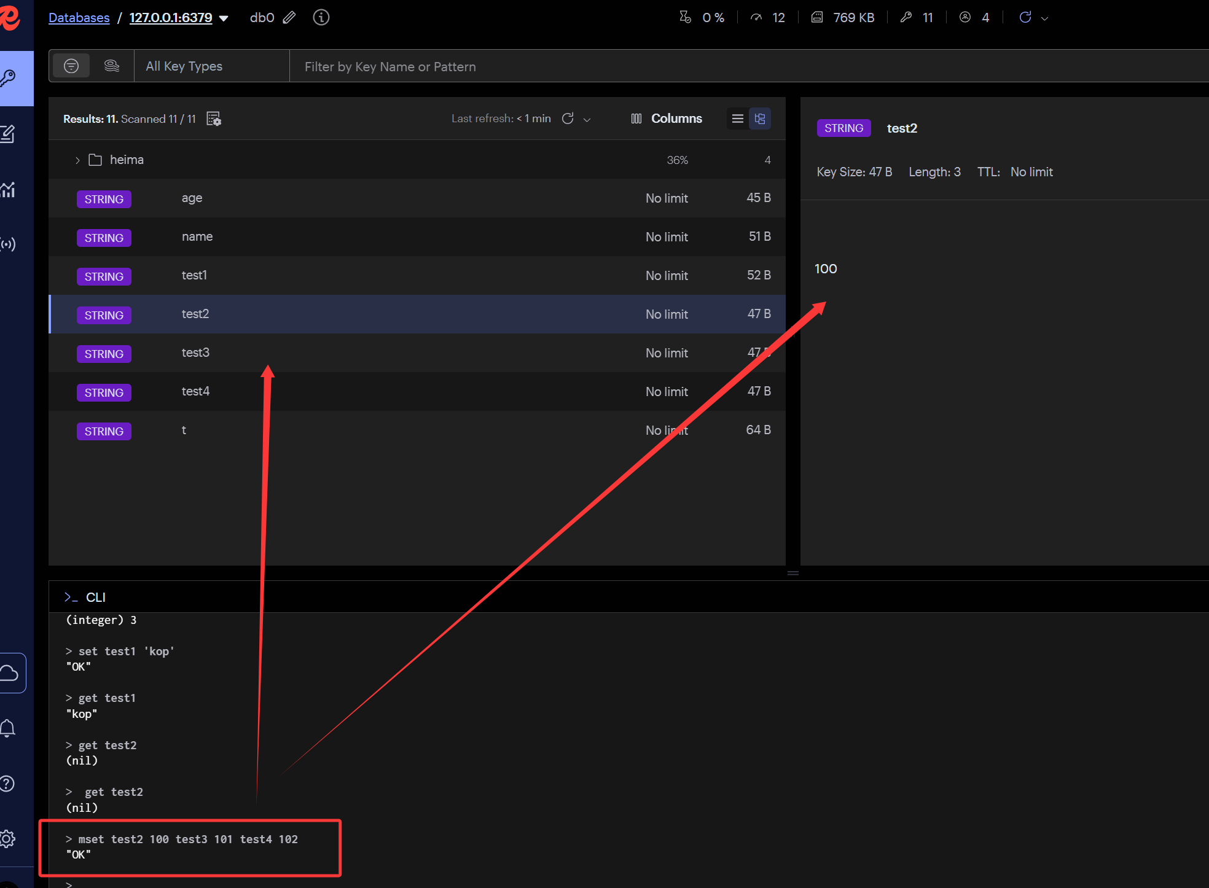Image resolution: width=1209 pixels, height=888 pixels.
Task: Open the Workbench icon in the sidebar
Action: click(8, 134)
